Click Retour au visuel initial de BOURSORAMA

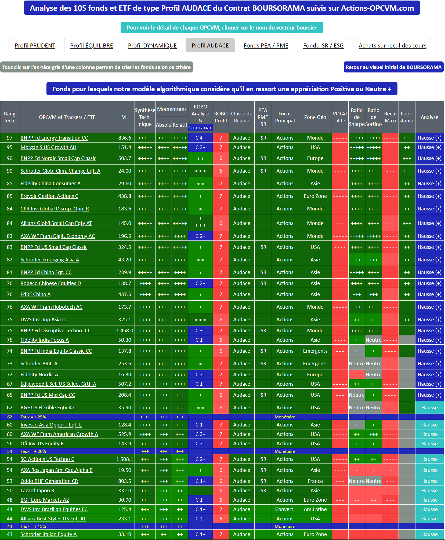coord(393,67)
